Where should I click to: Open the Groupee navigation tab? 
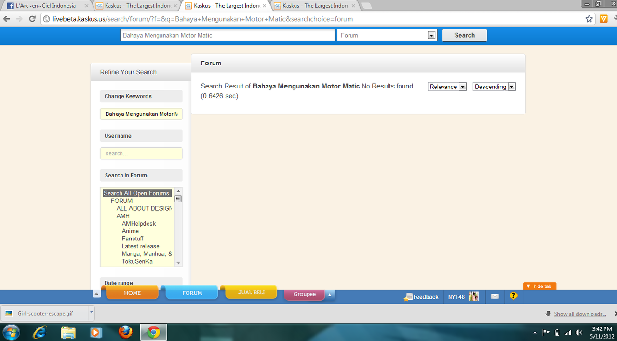click(305, 294)
